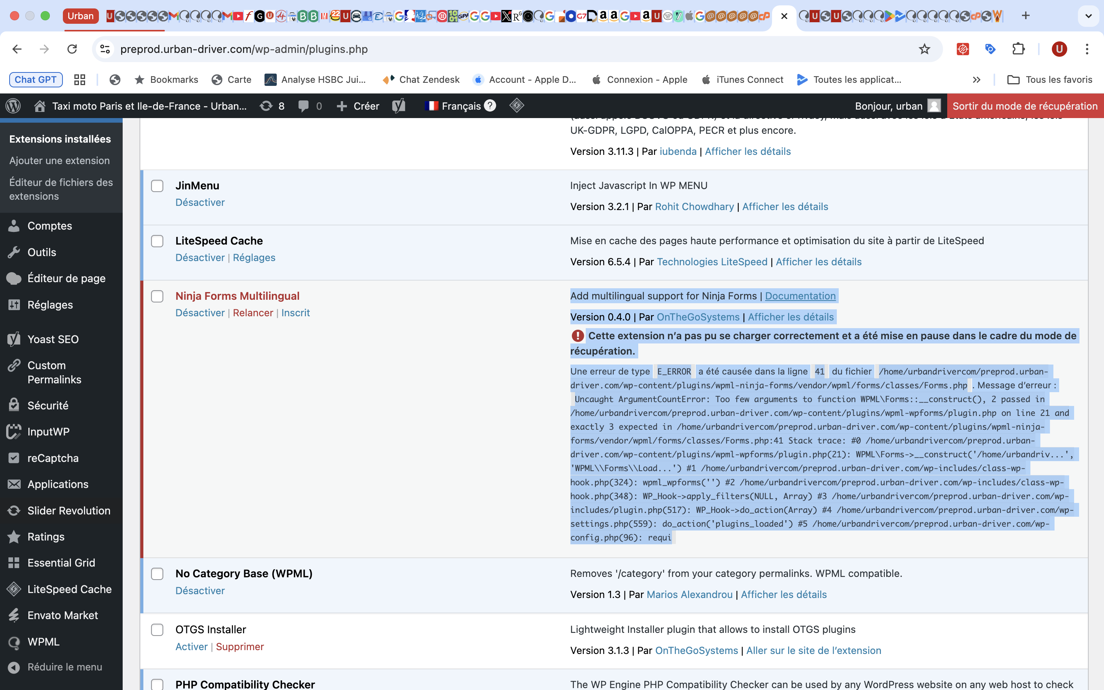This screenshot has width=1104, height=690.
Task: Open the Chrome profile avatar U
Action: click(1059, 49)
